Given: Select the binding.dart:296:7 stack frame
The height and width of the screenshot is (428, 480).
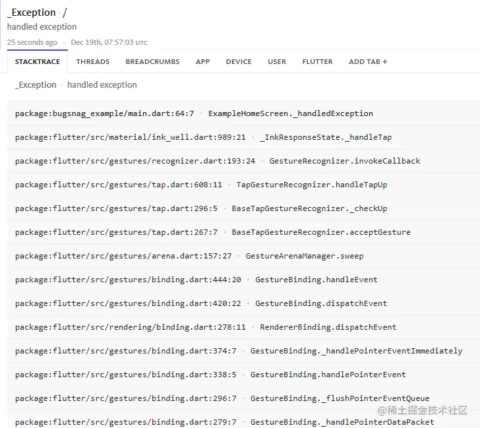Looking at the screenshot, I should (244, 398).
